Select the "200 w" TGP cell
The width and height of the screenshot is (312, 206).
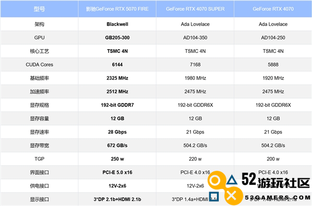click(273, 159)
